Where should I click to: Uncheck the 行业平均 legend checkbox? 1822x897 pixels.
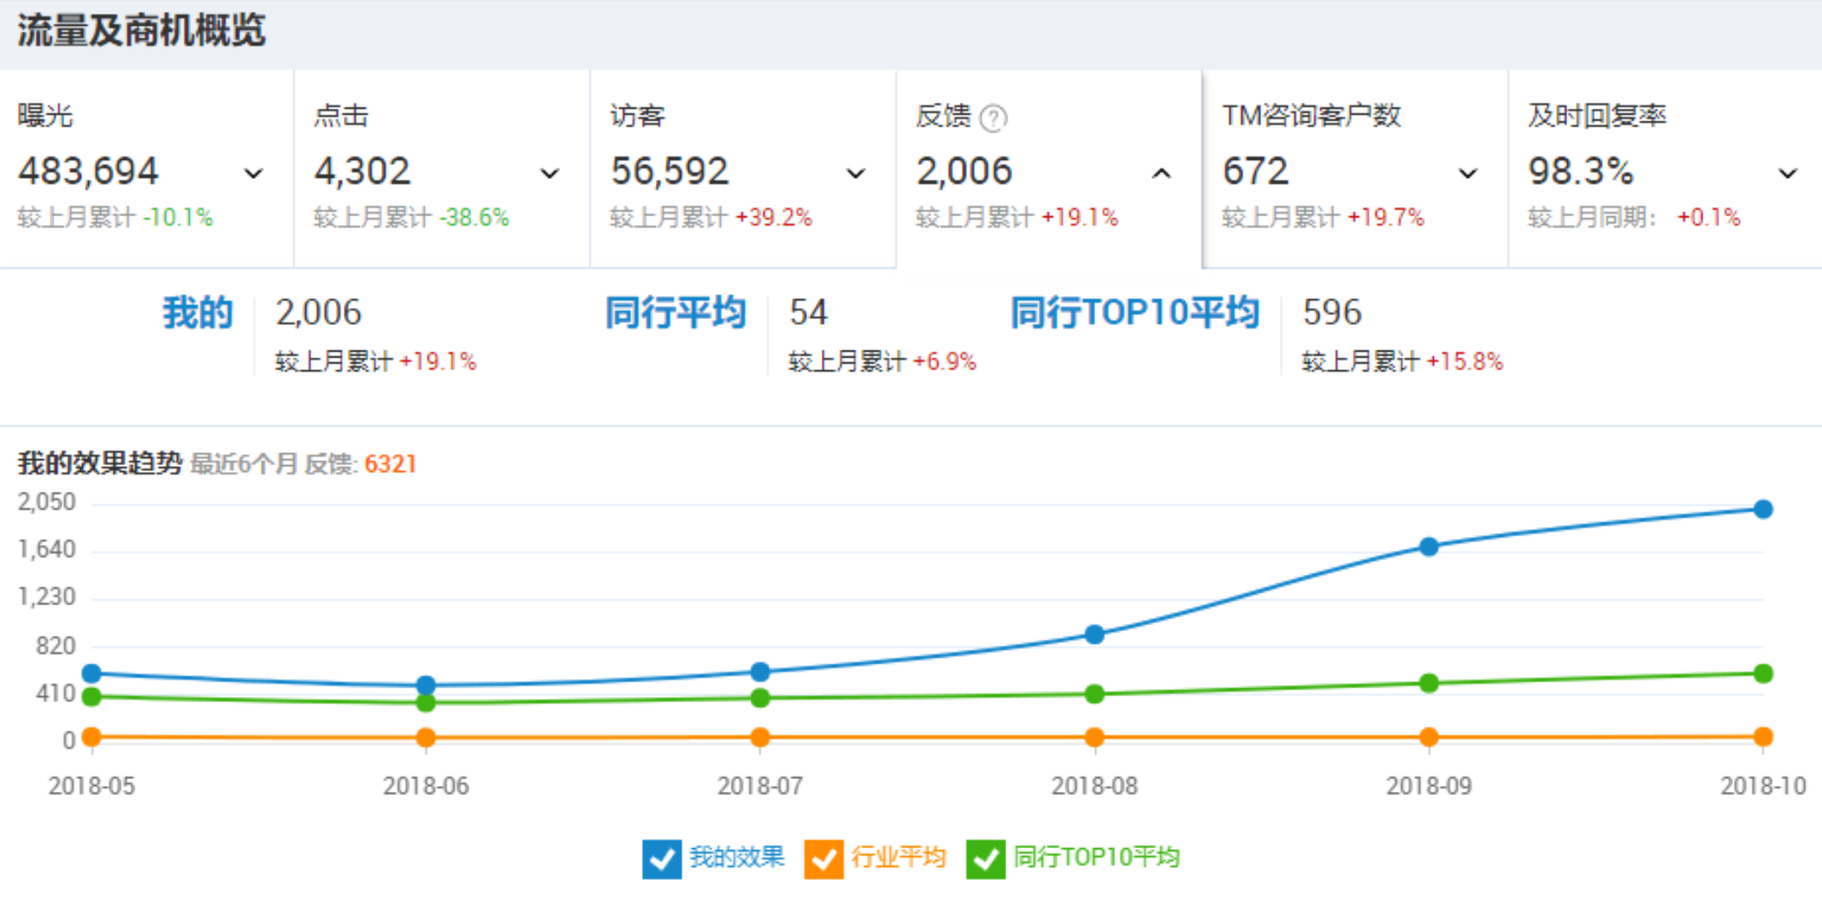click(x=823, y=859)
